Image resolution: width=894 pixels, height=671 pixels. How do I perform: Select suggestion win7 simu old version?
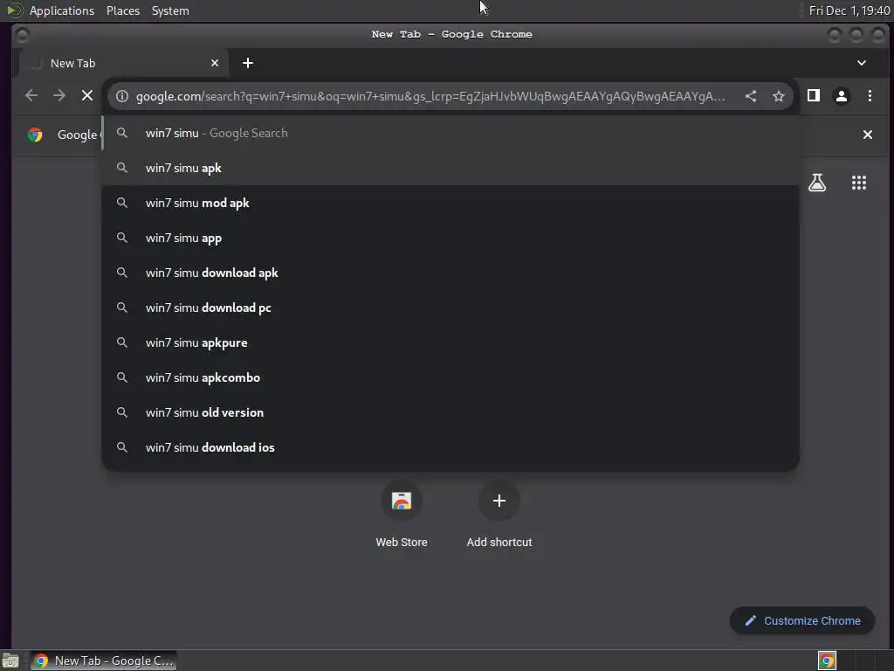tap(450, 412)
